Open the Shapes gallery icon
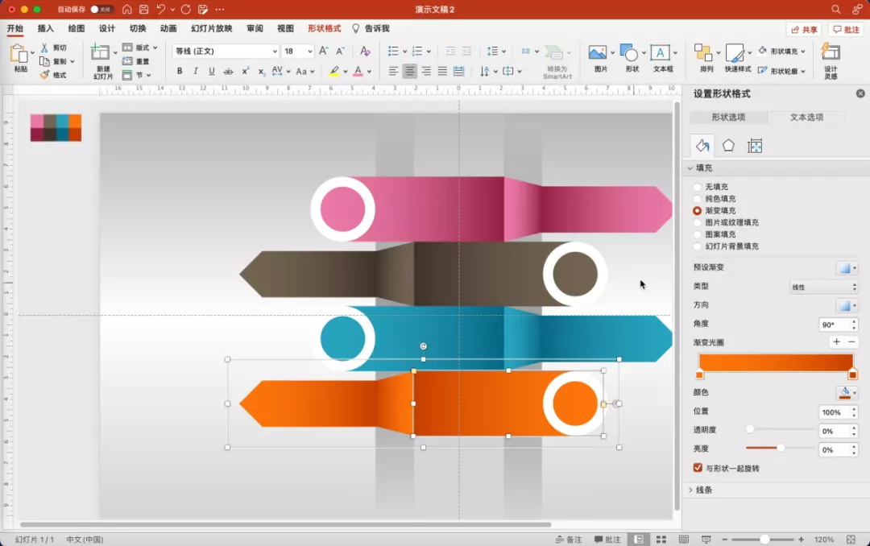 tap(628, 53)
